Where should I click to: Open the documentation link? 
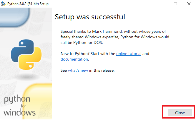pos(74,59)
